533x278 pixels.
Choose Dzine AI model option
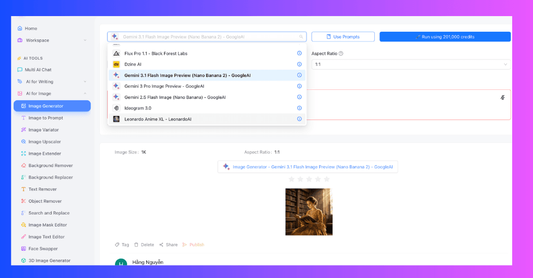(x=207, y=64)
